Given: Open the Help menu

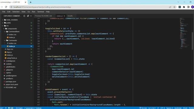Looking at the screenshot, I should [x=48, y=12].
